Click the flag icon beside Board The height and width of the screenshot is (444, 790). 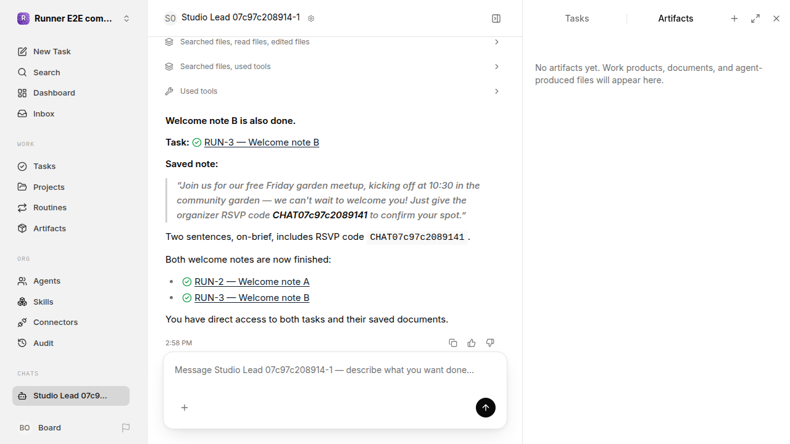coord(126,427)
